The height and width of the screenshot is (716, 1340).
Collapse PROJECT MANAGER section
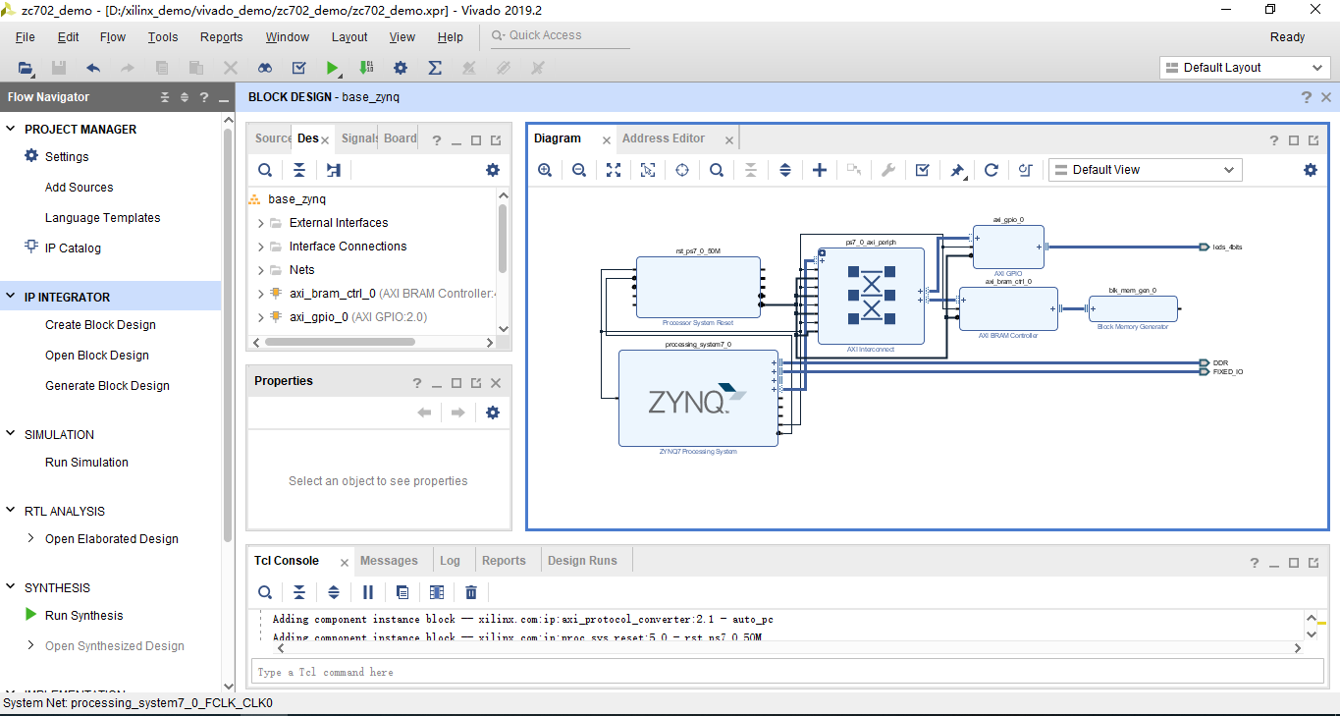11,130
